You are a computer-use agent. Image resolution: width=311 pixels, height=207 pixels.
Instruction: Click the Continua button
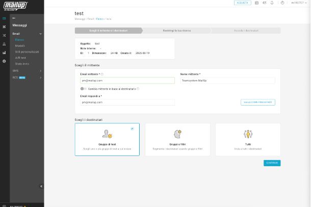[272, 163]
